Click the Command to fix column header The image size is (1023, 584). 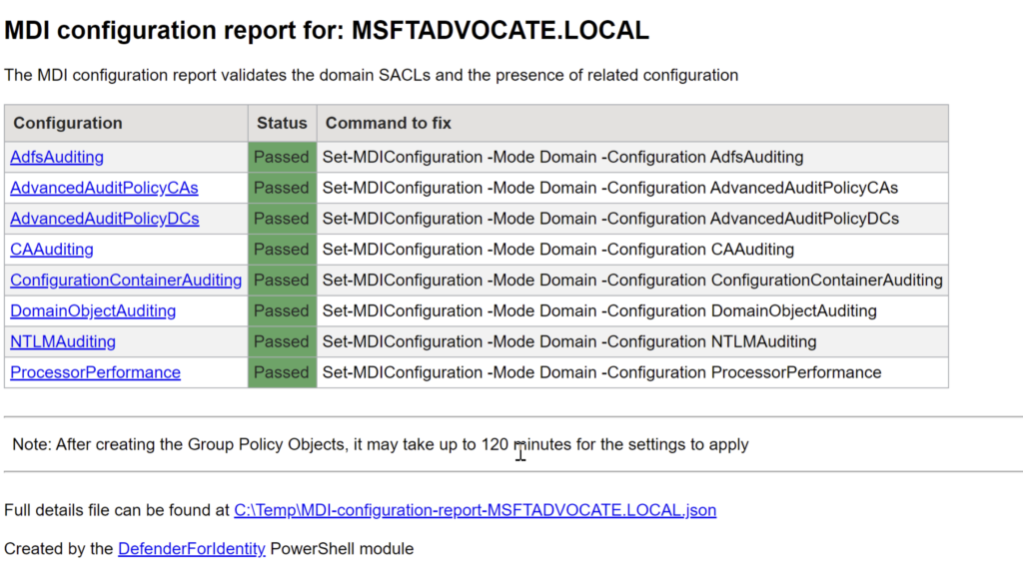[x=389, y=123]
